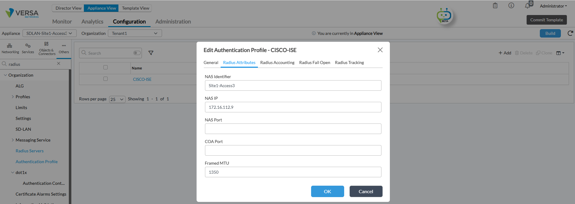Open the clipboard tasks icon
The height and width of the screenshot is (204, 575).
[495, 6]
